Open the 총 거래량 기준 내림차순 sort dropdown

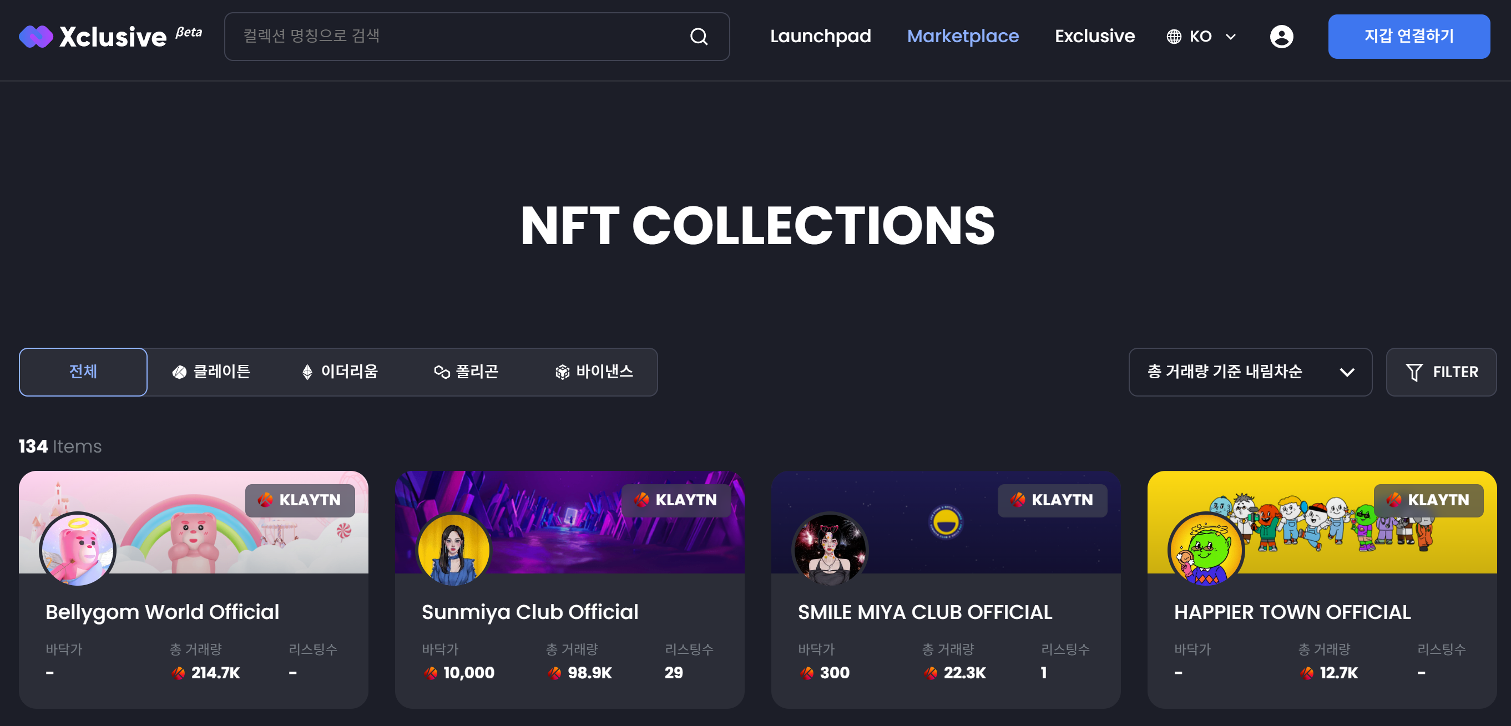(x=1250, y=372)
